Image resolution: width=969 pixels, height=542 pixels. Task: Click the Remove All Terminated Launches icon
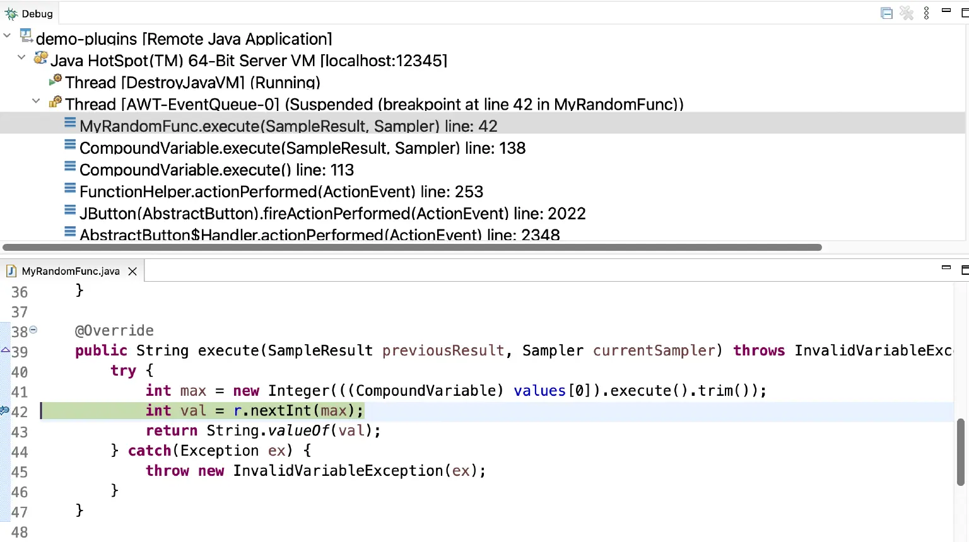(907, 13)
